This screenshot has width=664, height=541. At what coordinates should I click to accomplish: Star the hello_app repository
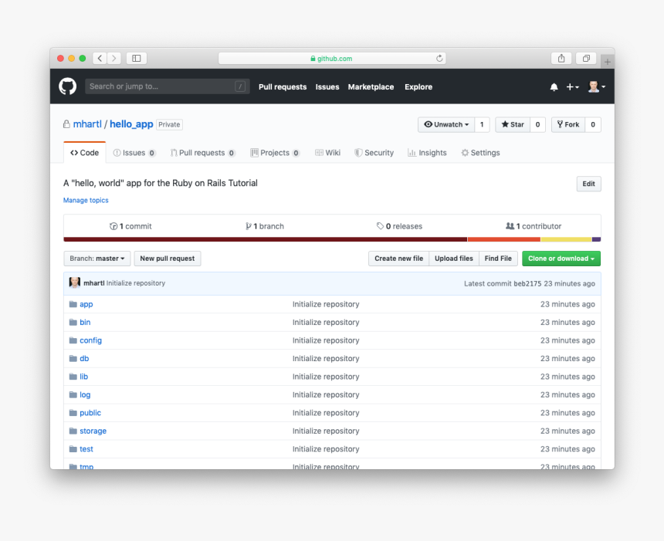click(513, 124)
